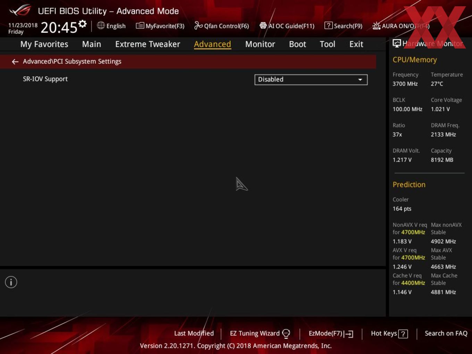Click the Advanced\PCI Subsystem Settings breadcrumb

72,61
